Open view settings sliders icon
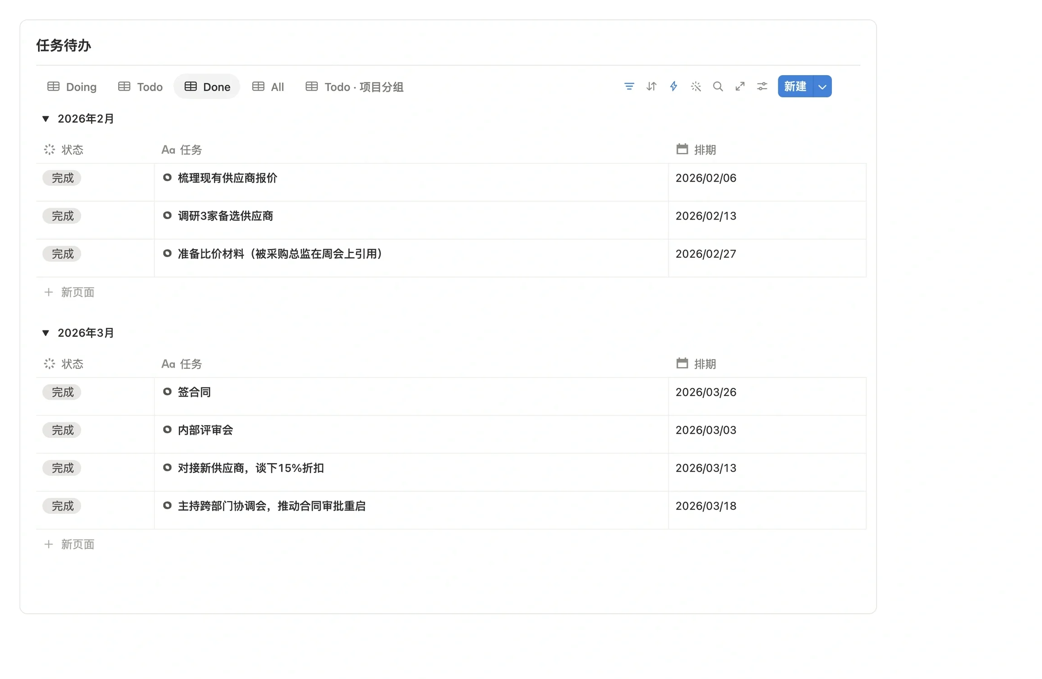The height and width of the screenshot is (679, 1042). tap(762, 86)
